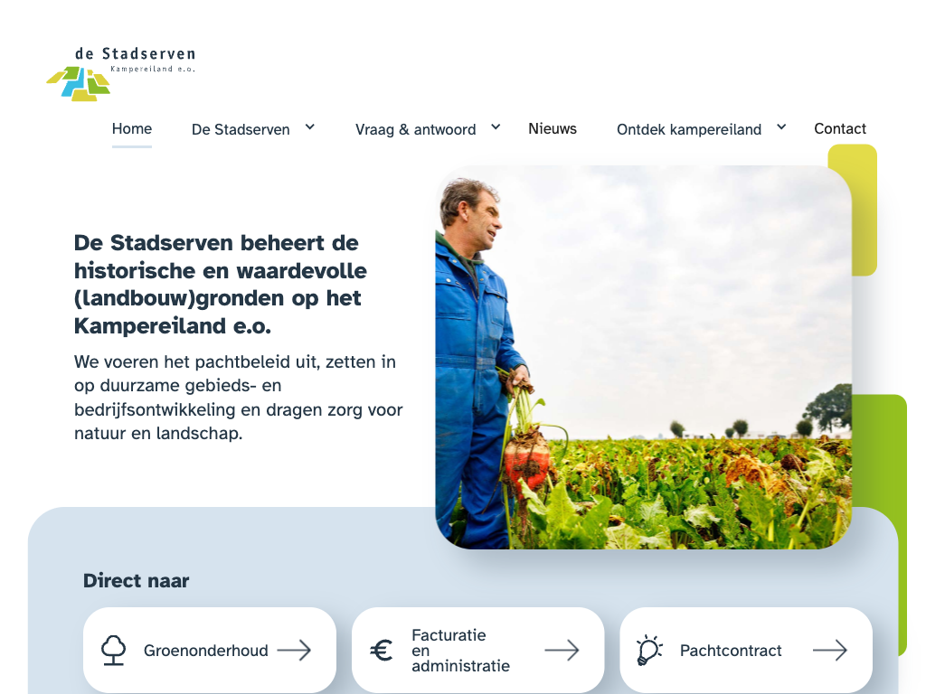Viewport: 926px width, 694px height.
Task: Click the lightbulb icon beside Pachtcontract
Action: pyautogui.click(x=649, y=651)
